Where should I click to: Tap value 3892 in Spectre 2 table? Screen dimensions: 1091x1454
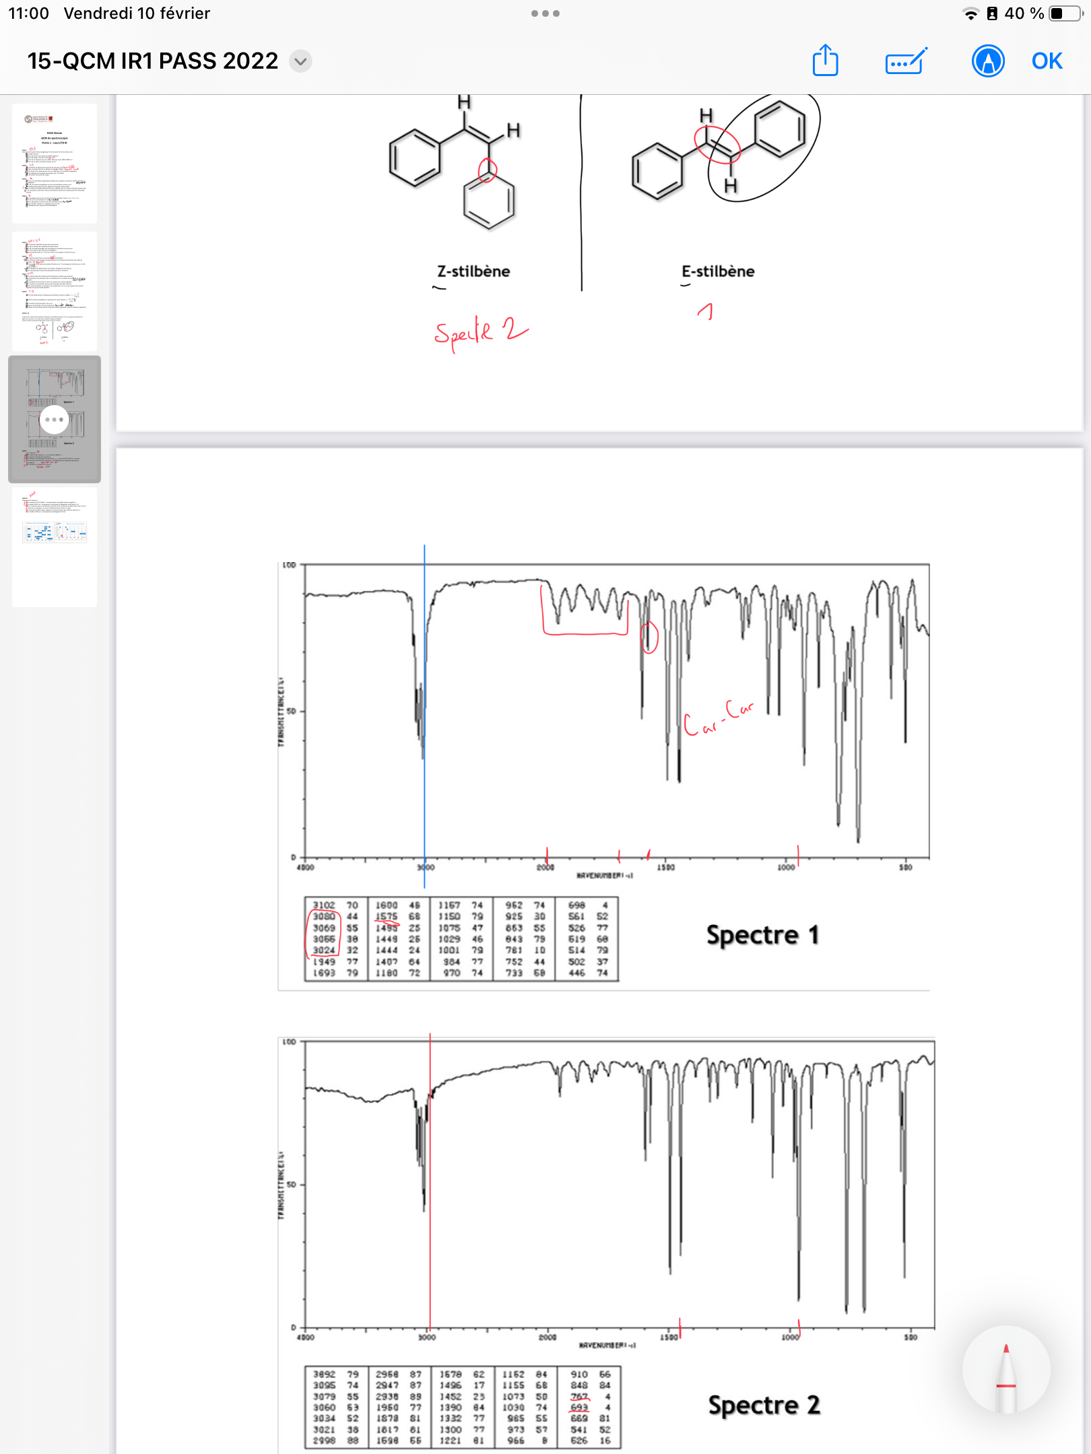(x=324, y=1374)
